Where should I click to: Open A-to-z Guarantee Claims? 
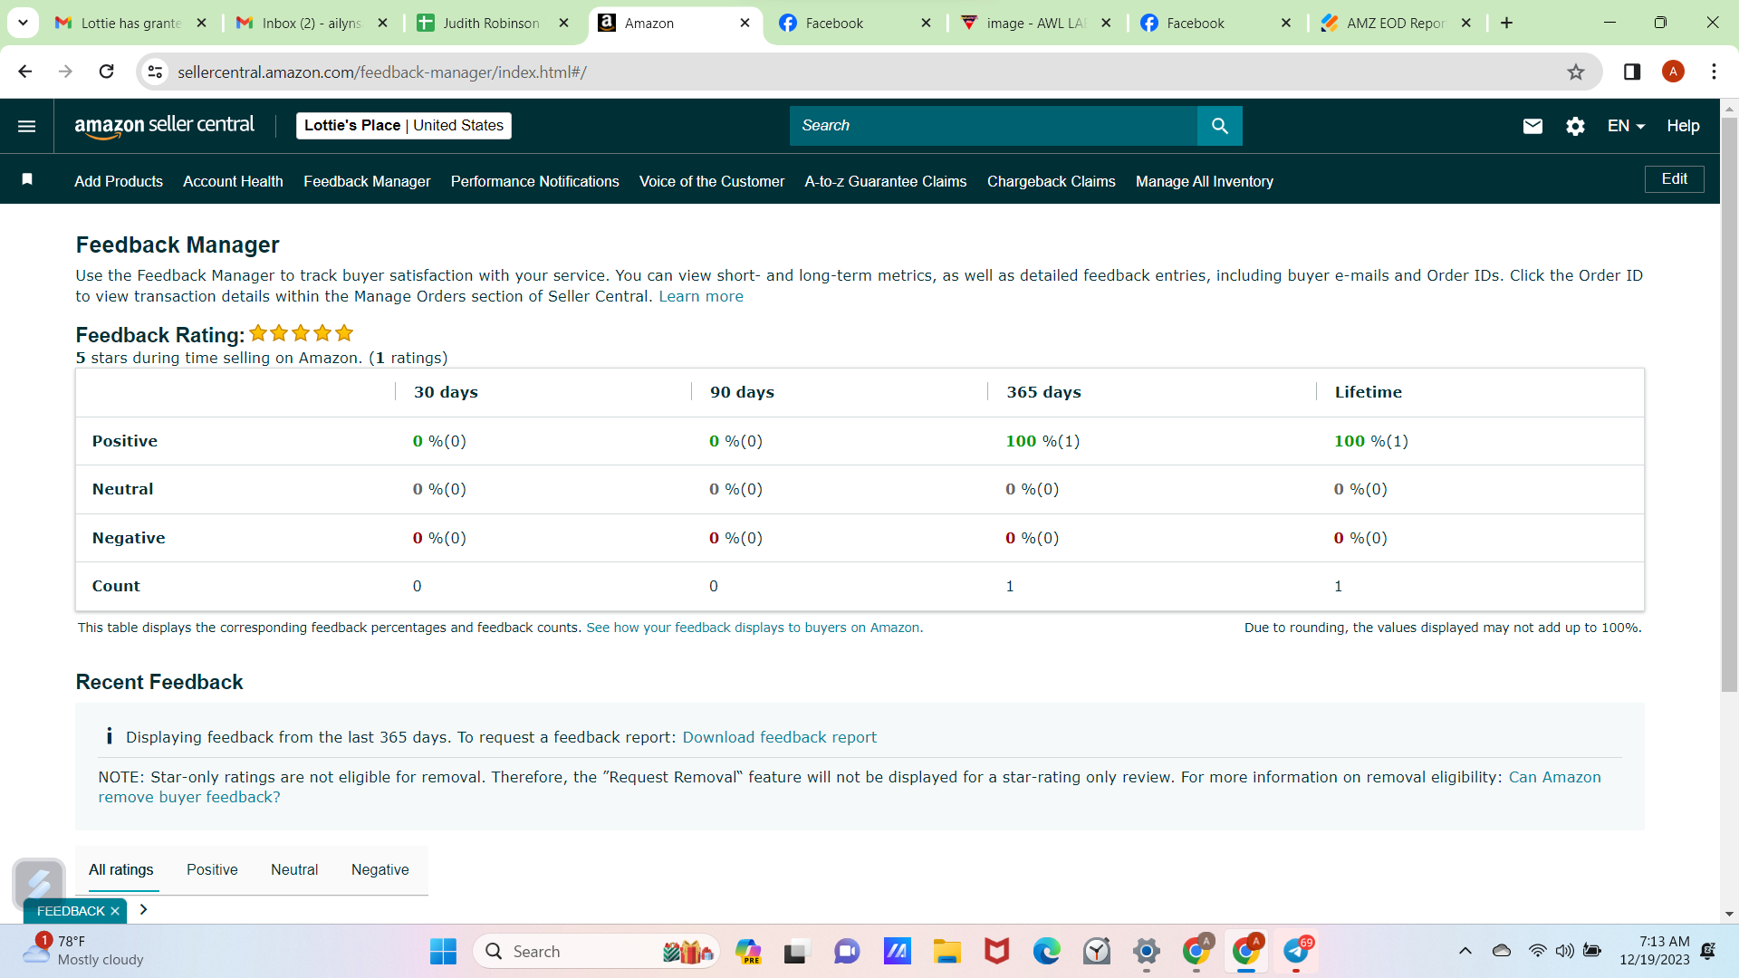pos(886,181)
